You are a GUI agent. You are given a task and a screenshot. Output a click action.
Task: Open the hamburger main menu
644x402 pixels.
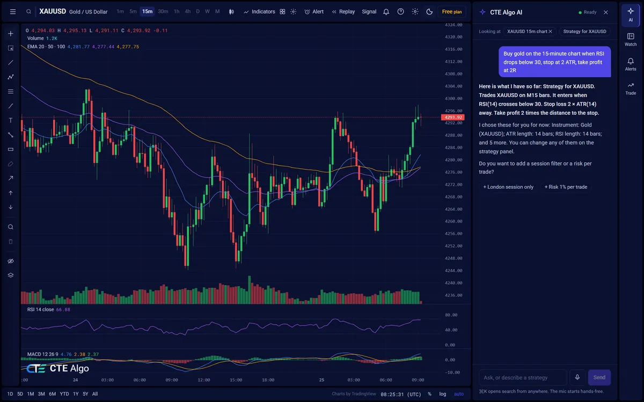click(12, 11)
